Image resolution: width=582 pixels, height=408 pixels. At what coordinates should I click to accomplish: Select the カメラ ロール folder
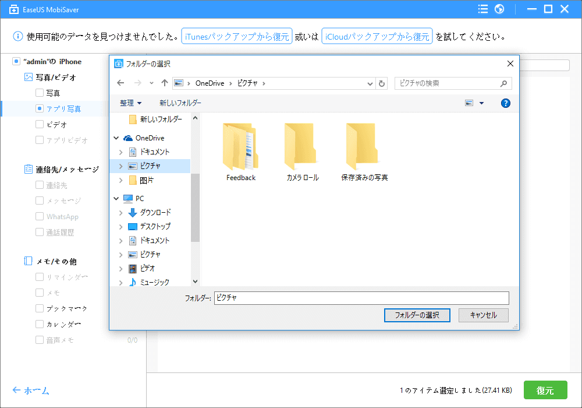click(x=303, y=152)
